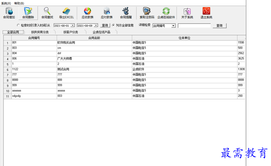Click 中国石油 cell in row 11
Screen dimensions: 271x166
(185, 96)
